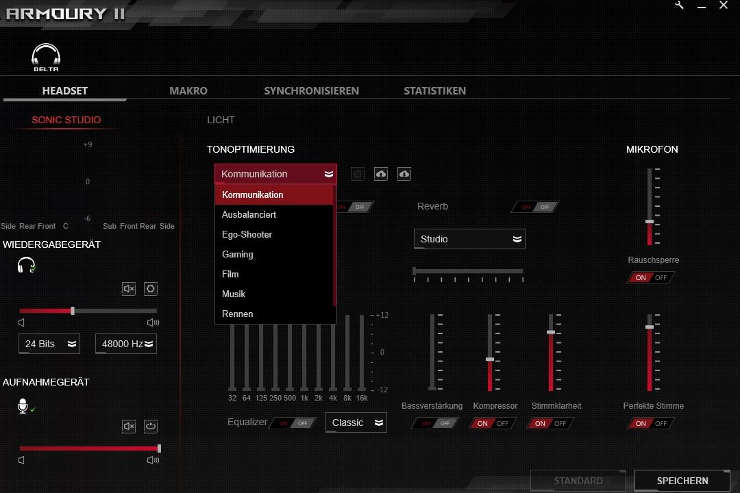740x493 pixels.
Task: Toggle microphone monitoring loop icon
Action: tap(151, 427)
